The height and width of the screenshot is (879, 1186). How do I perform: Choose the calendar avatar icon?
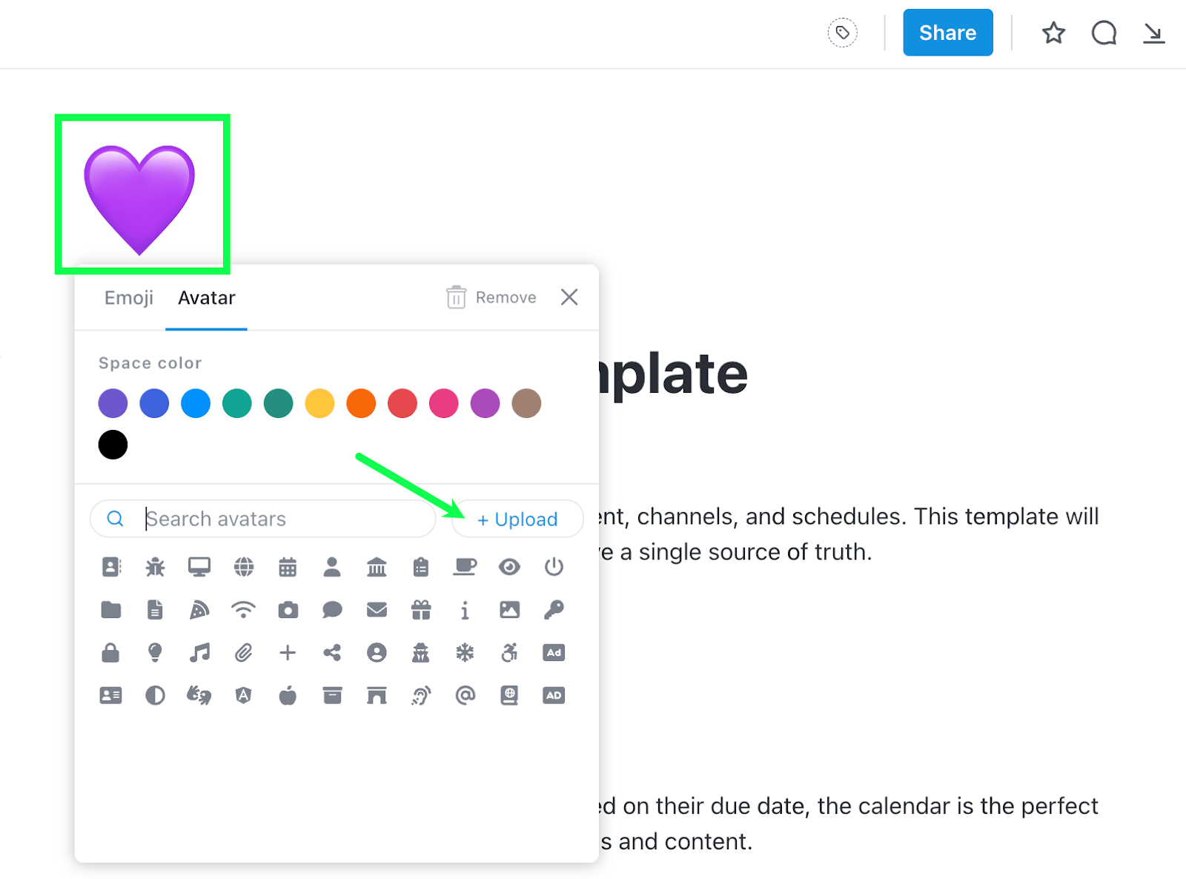click(288, 567)
